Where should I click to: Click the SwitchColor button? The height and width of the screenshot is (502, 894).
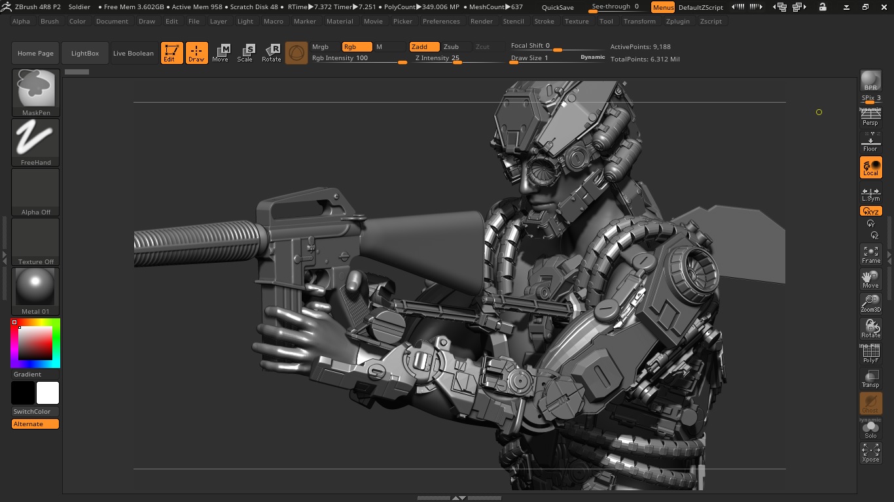(35, 412)
